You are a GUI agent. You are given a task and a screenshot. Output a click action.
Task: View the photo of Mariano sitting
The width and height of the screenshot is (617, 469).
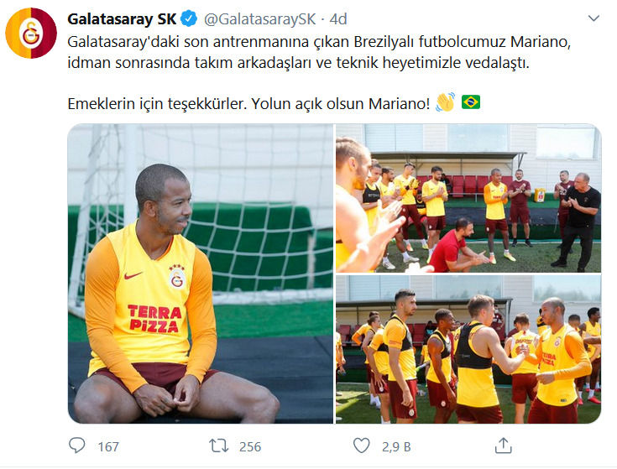pos(201,274)
